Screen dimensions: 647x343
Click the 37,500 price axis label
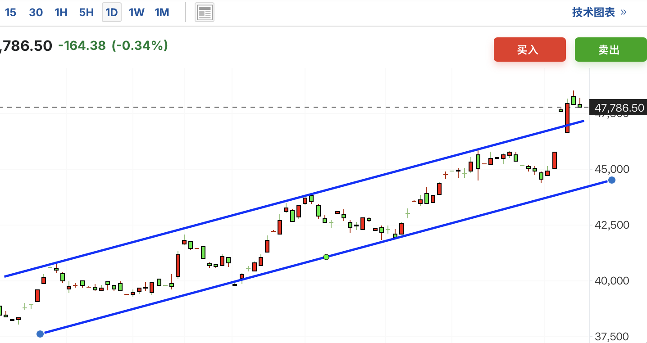tap(612, 337)
